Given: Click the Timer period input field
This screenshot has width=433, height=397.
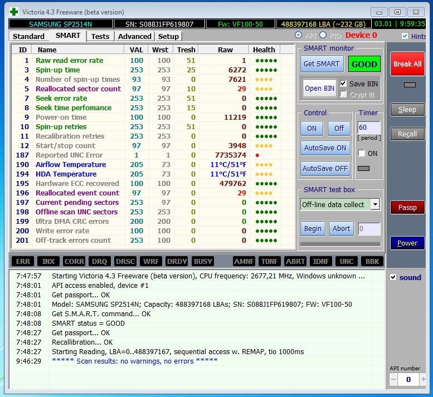Looking at the screenshot, I should click(369, 128).
